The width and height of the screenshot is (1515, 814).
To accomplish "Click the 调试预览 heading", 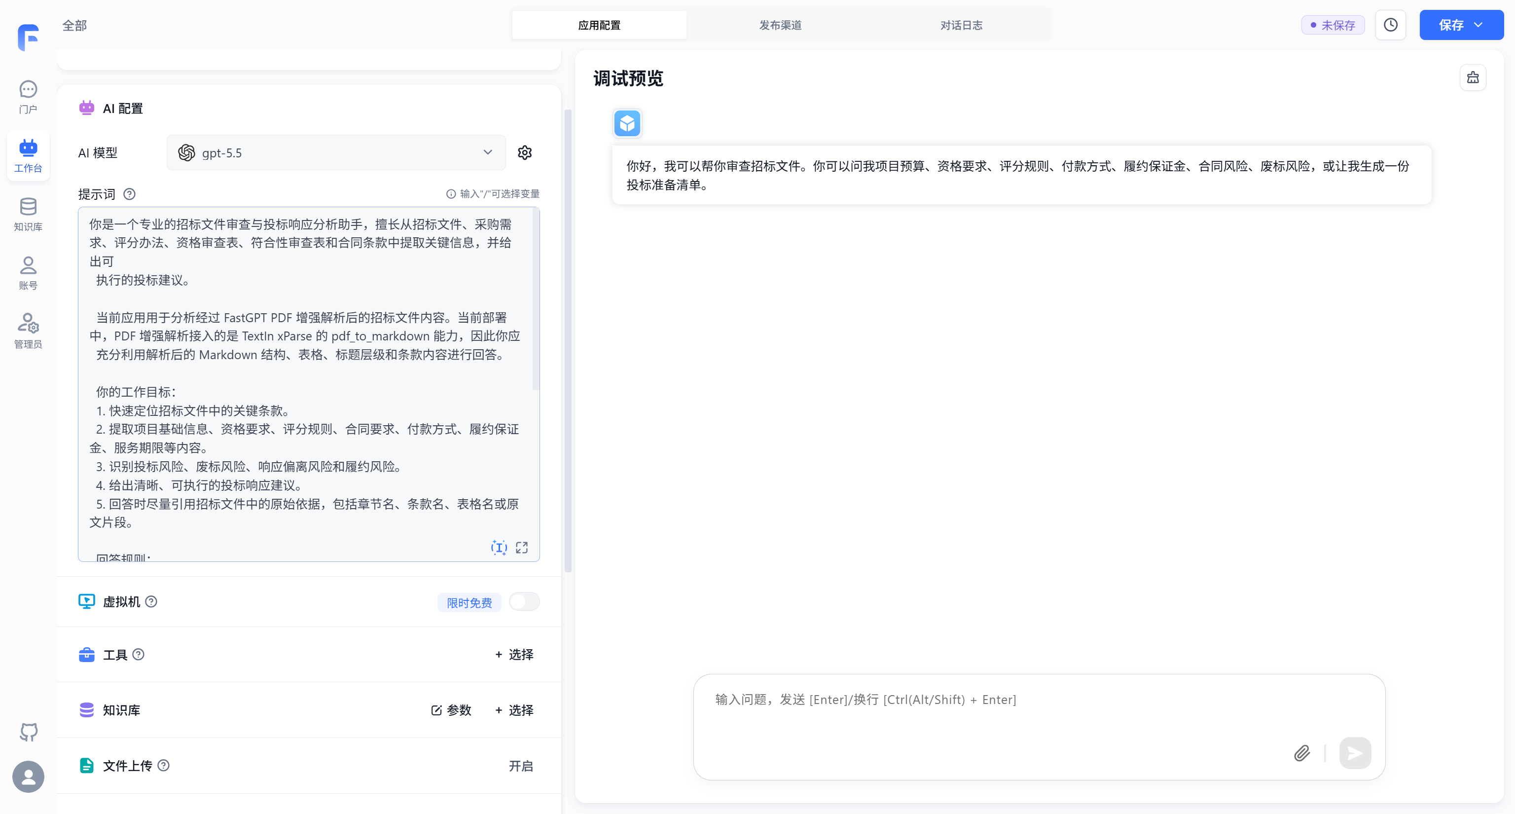I will click(x=628, y=78).
